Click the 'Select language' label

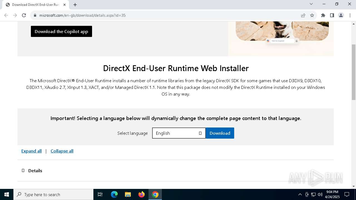pyautogui.click(x=132, y=133)
